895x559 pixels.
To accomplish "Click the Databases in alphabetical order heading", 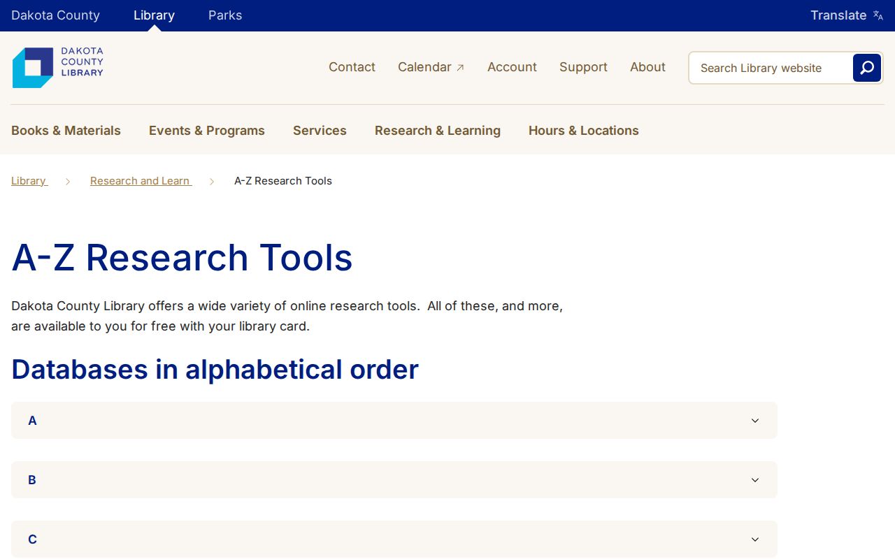I will 215,369.
